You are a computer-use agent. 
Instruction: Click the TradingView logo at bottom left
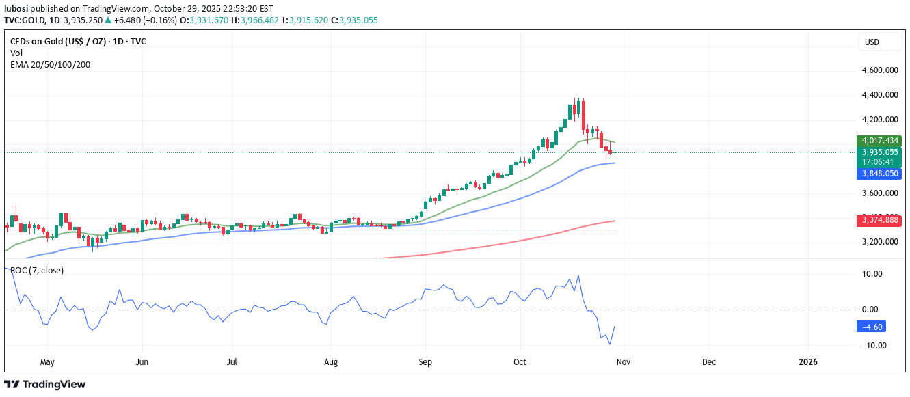click(x=45, y=385)
